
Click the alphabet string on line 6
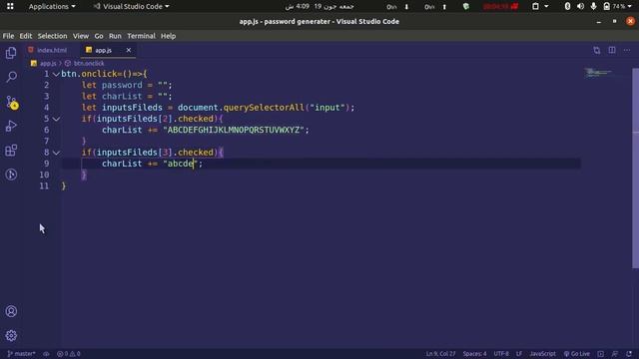tap(234, 131)
